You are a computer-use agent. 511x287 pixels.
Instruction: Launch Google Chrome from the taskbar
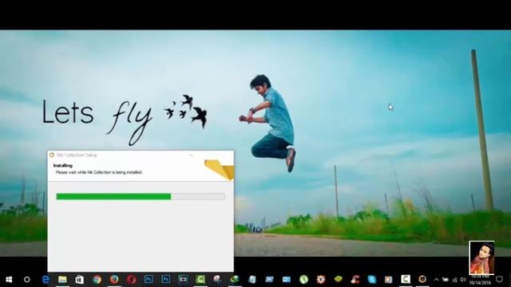pos(97,280)
